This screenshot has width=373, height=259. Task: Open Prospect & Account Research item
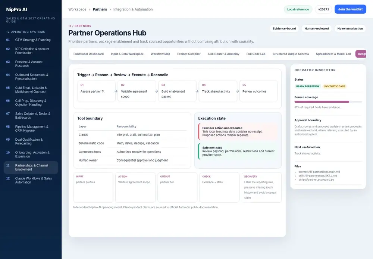click(x=31, y=63)
